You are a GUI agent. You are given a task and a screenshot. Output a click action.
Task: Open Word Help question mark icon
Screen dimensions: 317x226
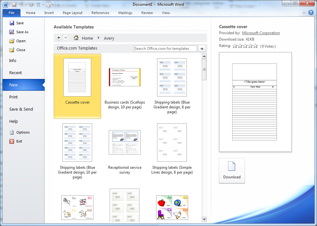pyautogui.click(x=311, y=12)
